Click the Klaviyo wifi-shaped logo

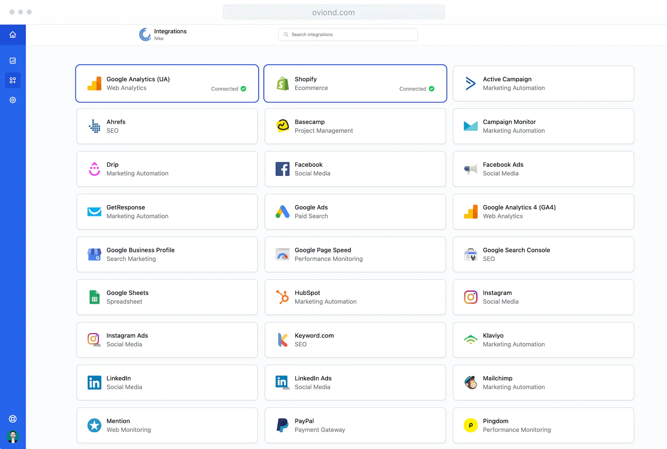471,340
